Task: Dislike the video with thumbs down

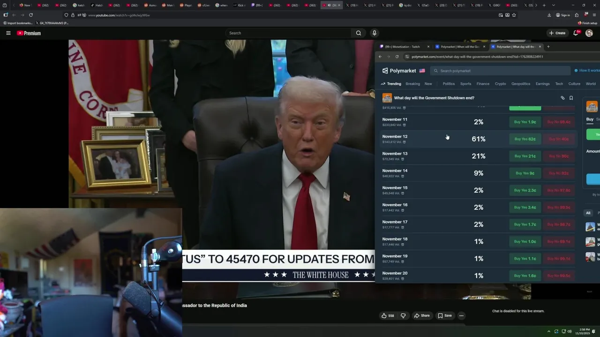Action: pos(403,315)
